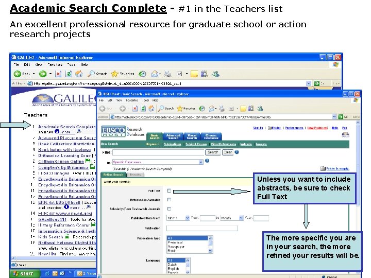
Task: Click info icon after Academic Search Complete
Action: [x=57, y=131]
